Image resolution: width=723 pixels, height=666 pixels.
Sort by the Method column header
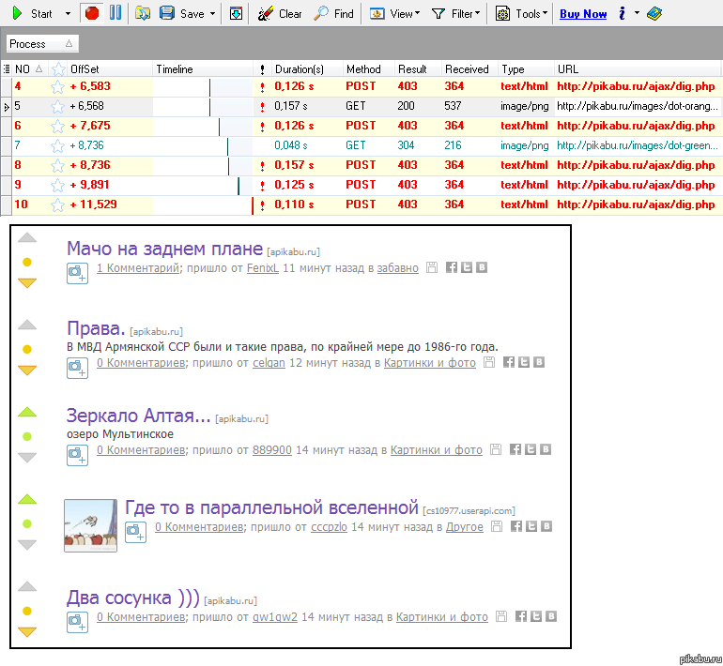(x=363, y=68)
